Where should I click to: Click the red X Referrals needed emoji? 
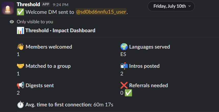pyautogui.click(x=124, y=85)
